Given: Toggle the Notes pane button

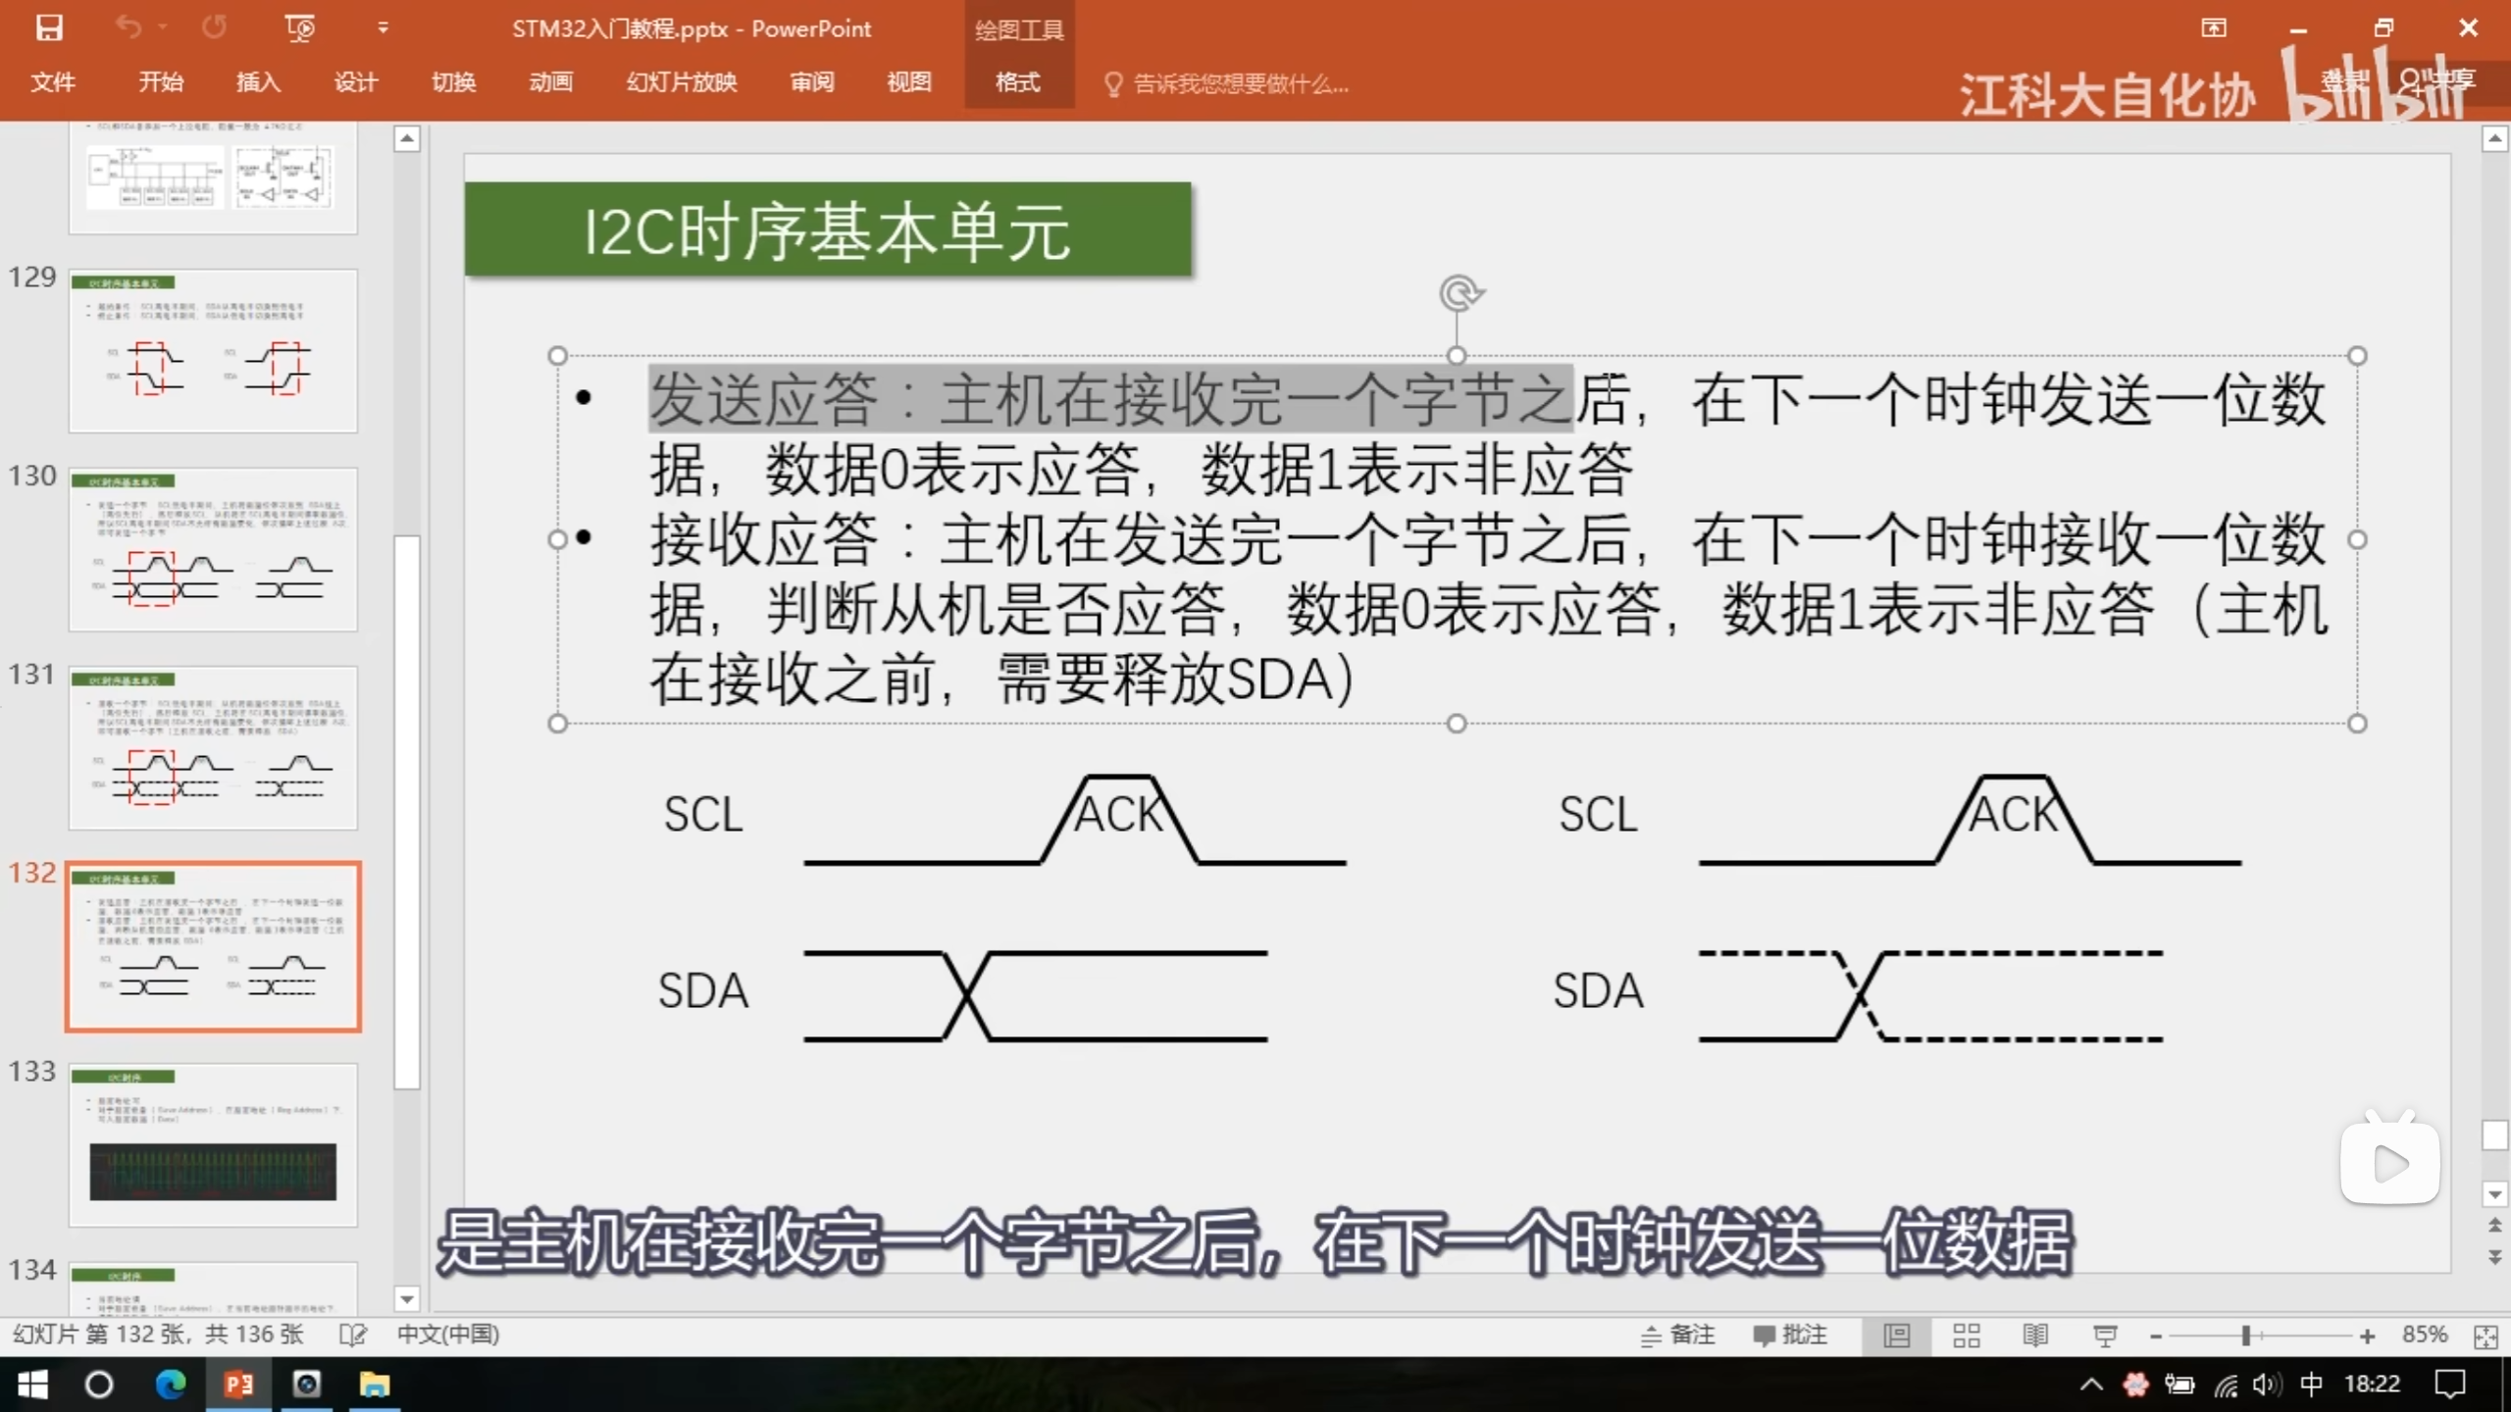Looking at the screenshot, I should 1678,1336.
